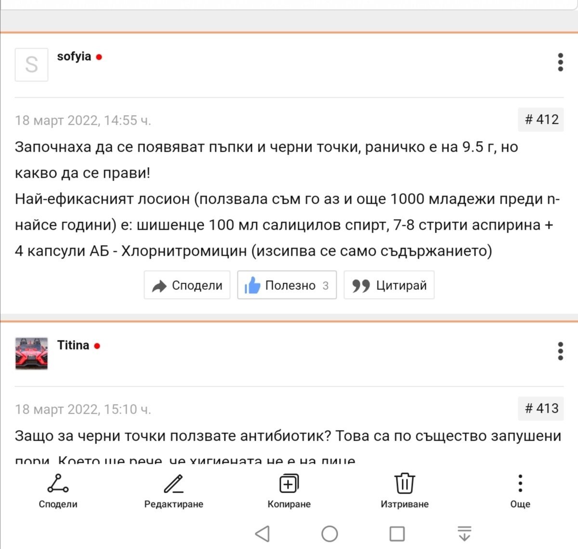Tap the Изтриване trash icon
The height and width of the screenshot is (549, 578).
(405, 483)
